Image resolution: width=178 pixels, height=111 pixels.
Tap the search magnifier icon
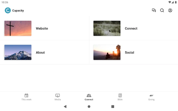[162, 11]
